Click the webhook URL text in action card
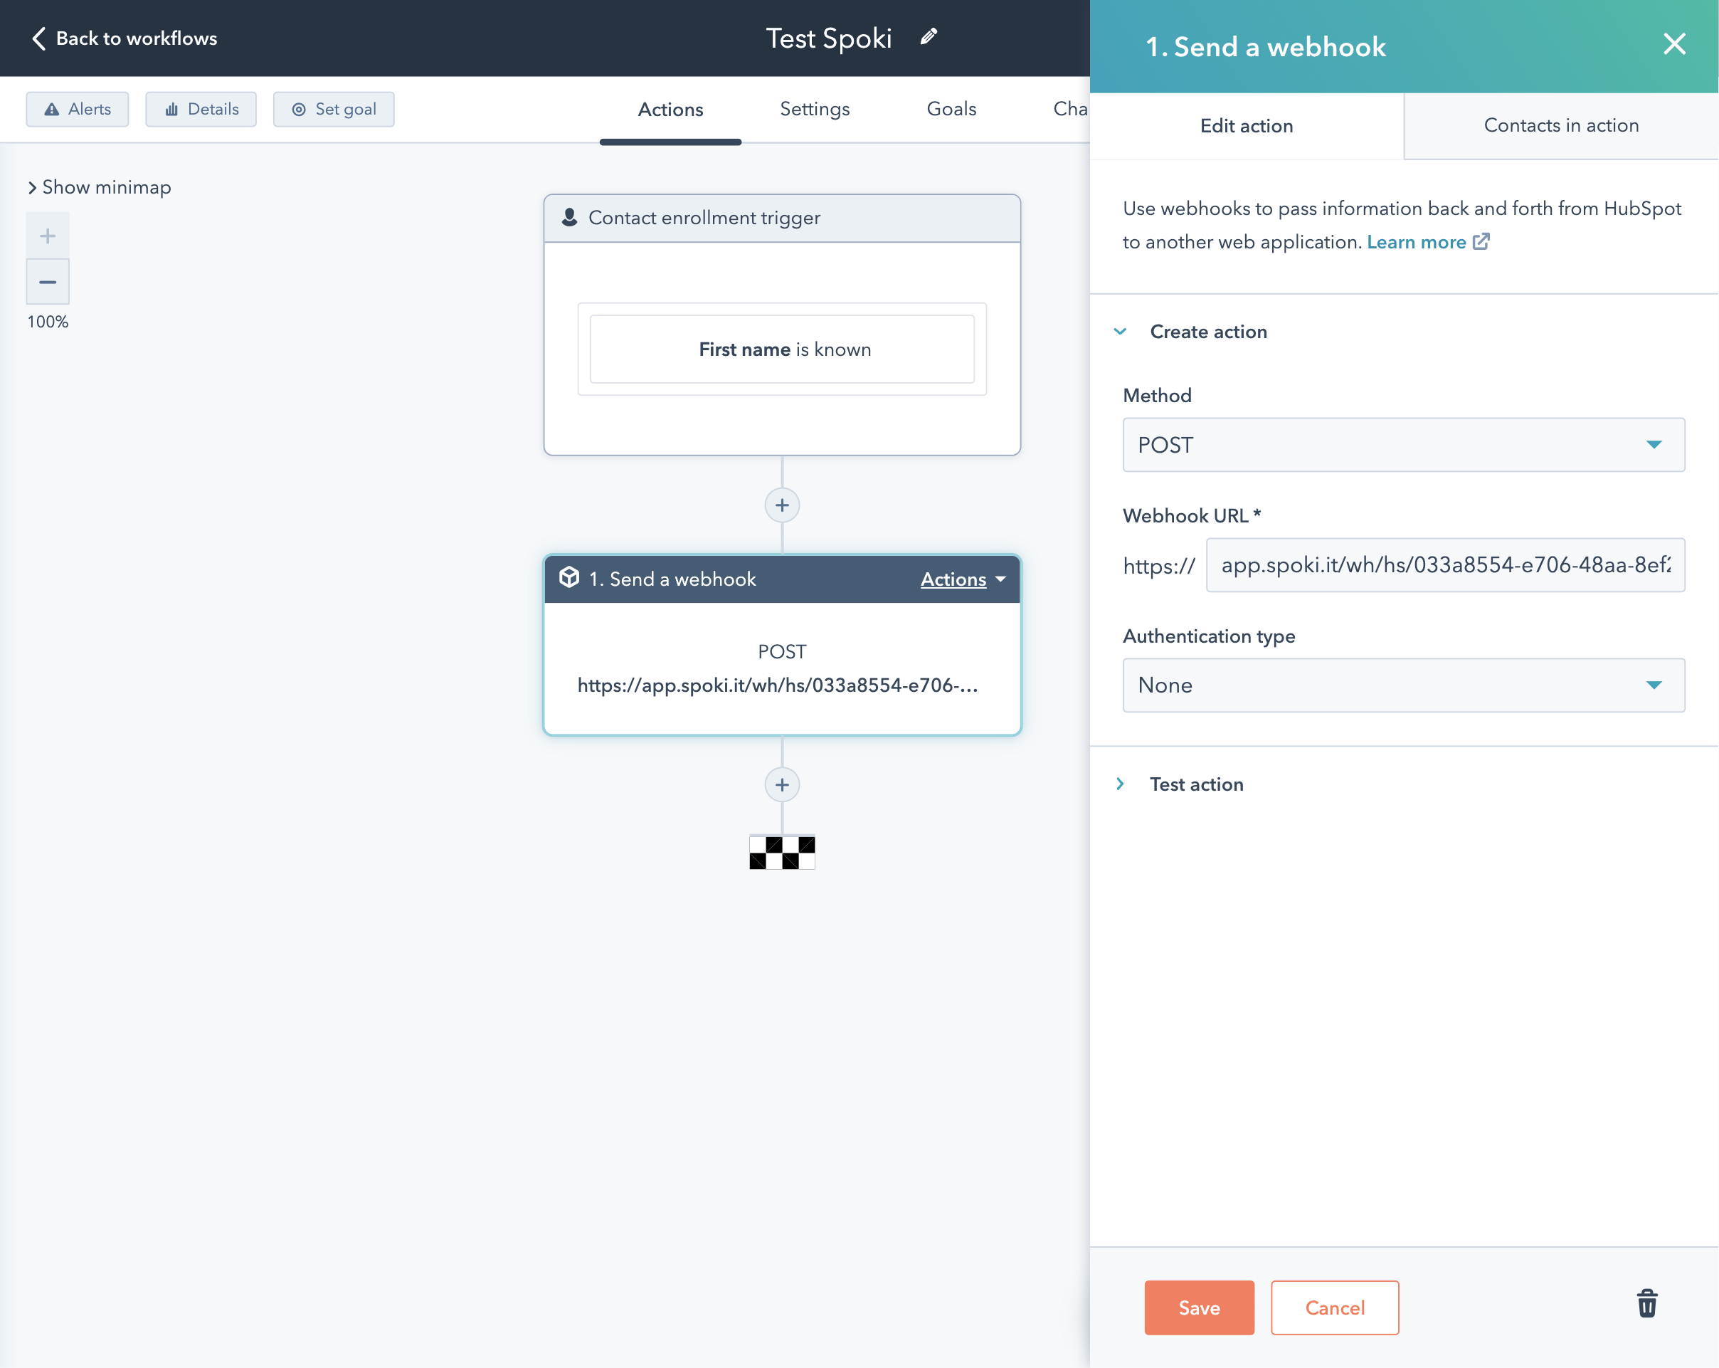 coord(778,685)
